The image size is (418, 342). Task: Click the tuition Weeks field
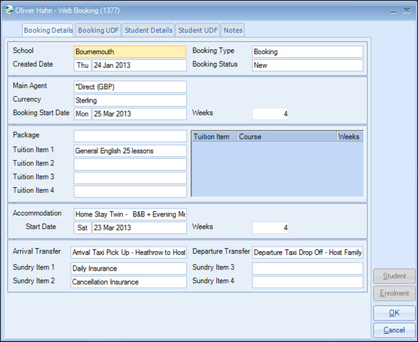click(270, 114)
